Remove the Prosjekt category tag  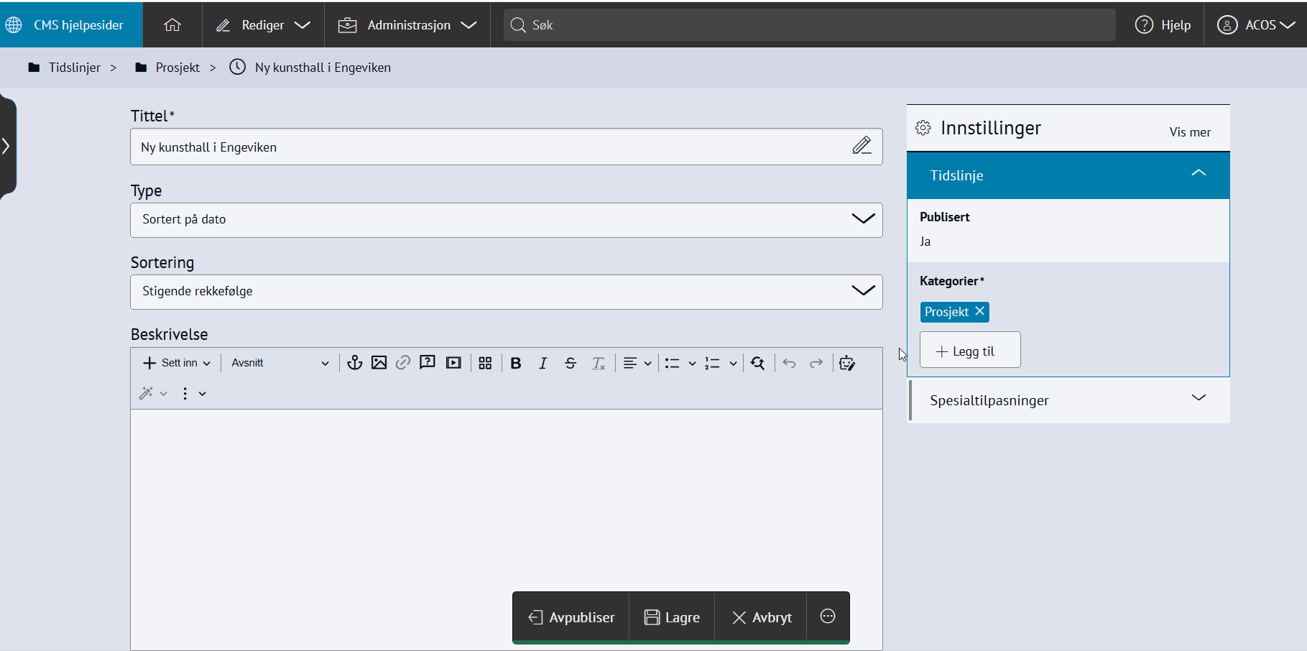(x=979, y=311)
